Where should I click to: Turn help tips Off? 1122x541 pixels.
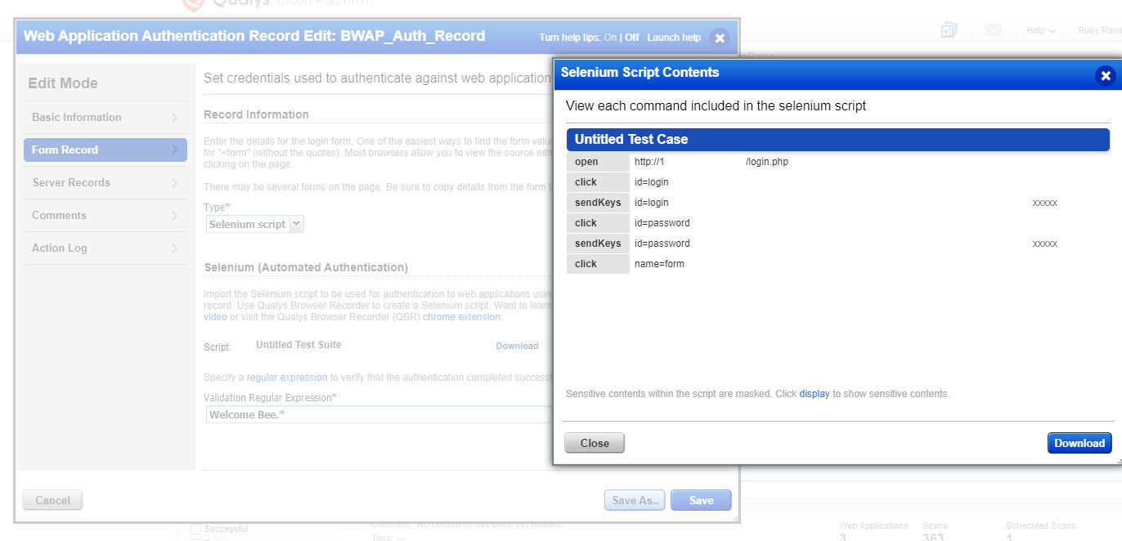pyautogui.click(x=632, y=38)
